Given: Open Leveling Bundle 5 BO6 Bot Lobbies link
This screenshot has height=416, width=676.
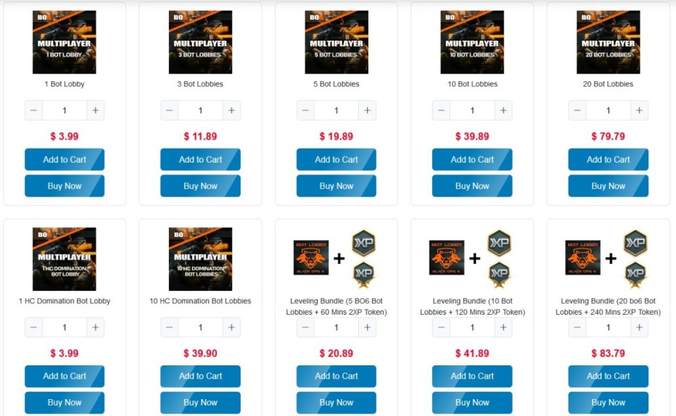Looking at the screenshot, I should tap(336, 306).
